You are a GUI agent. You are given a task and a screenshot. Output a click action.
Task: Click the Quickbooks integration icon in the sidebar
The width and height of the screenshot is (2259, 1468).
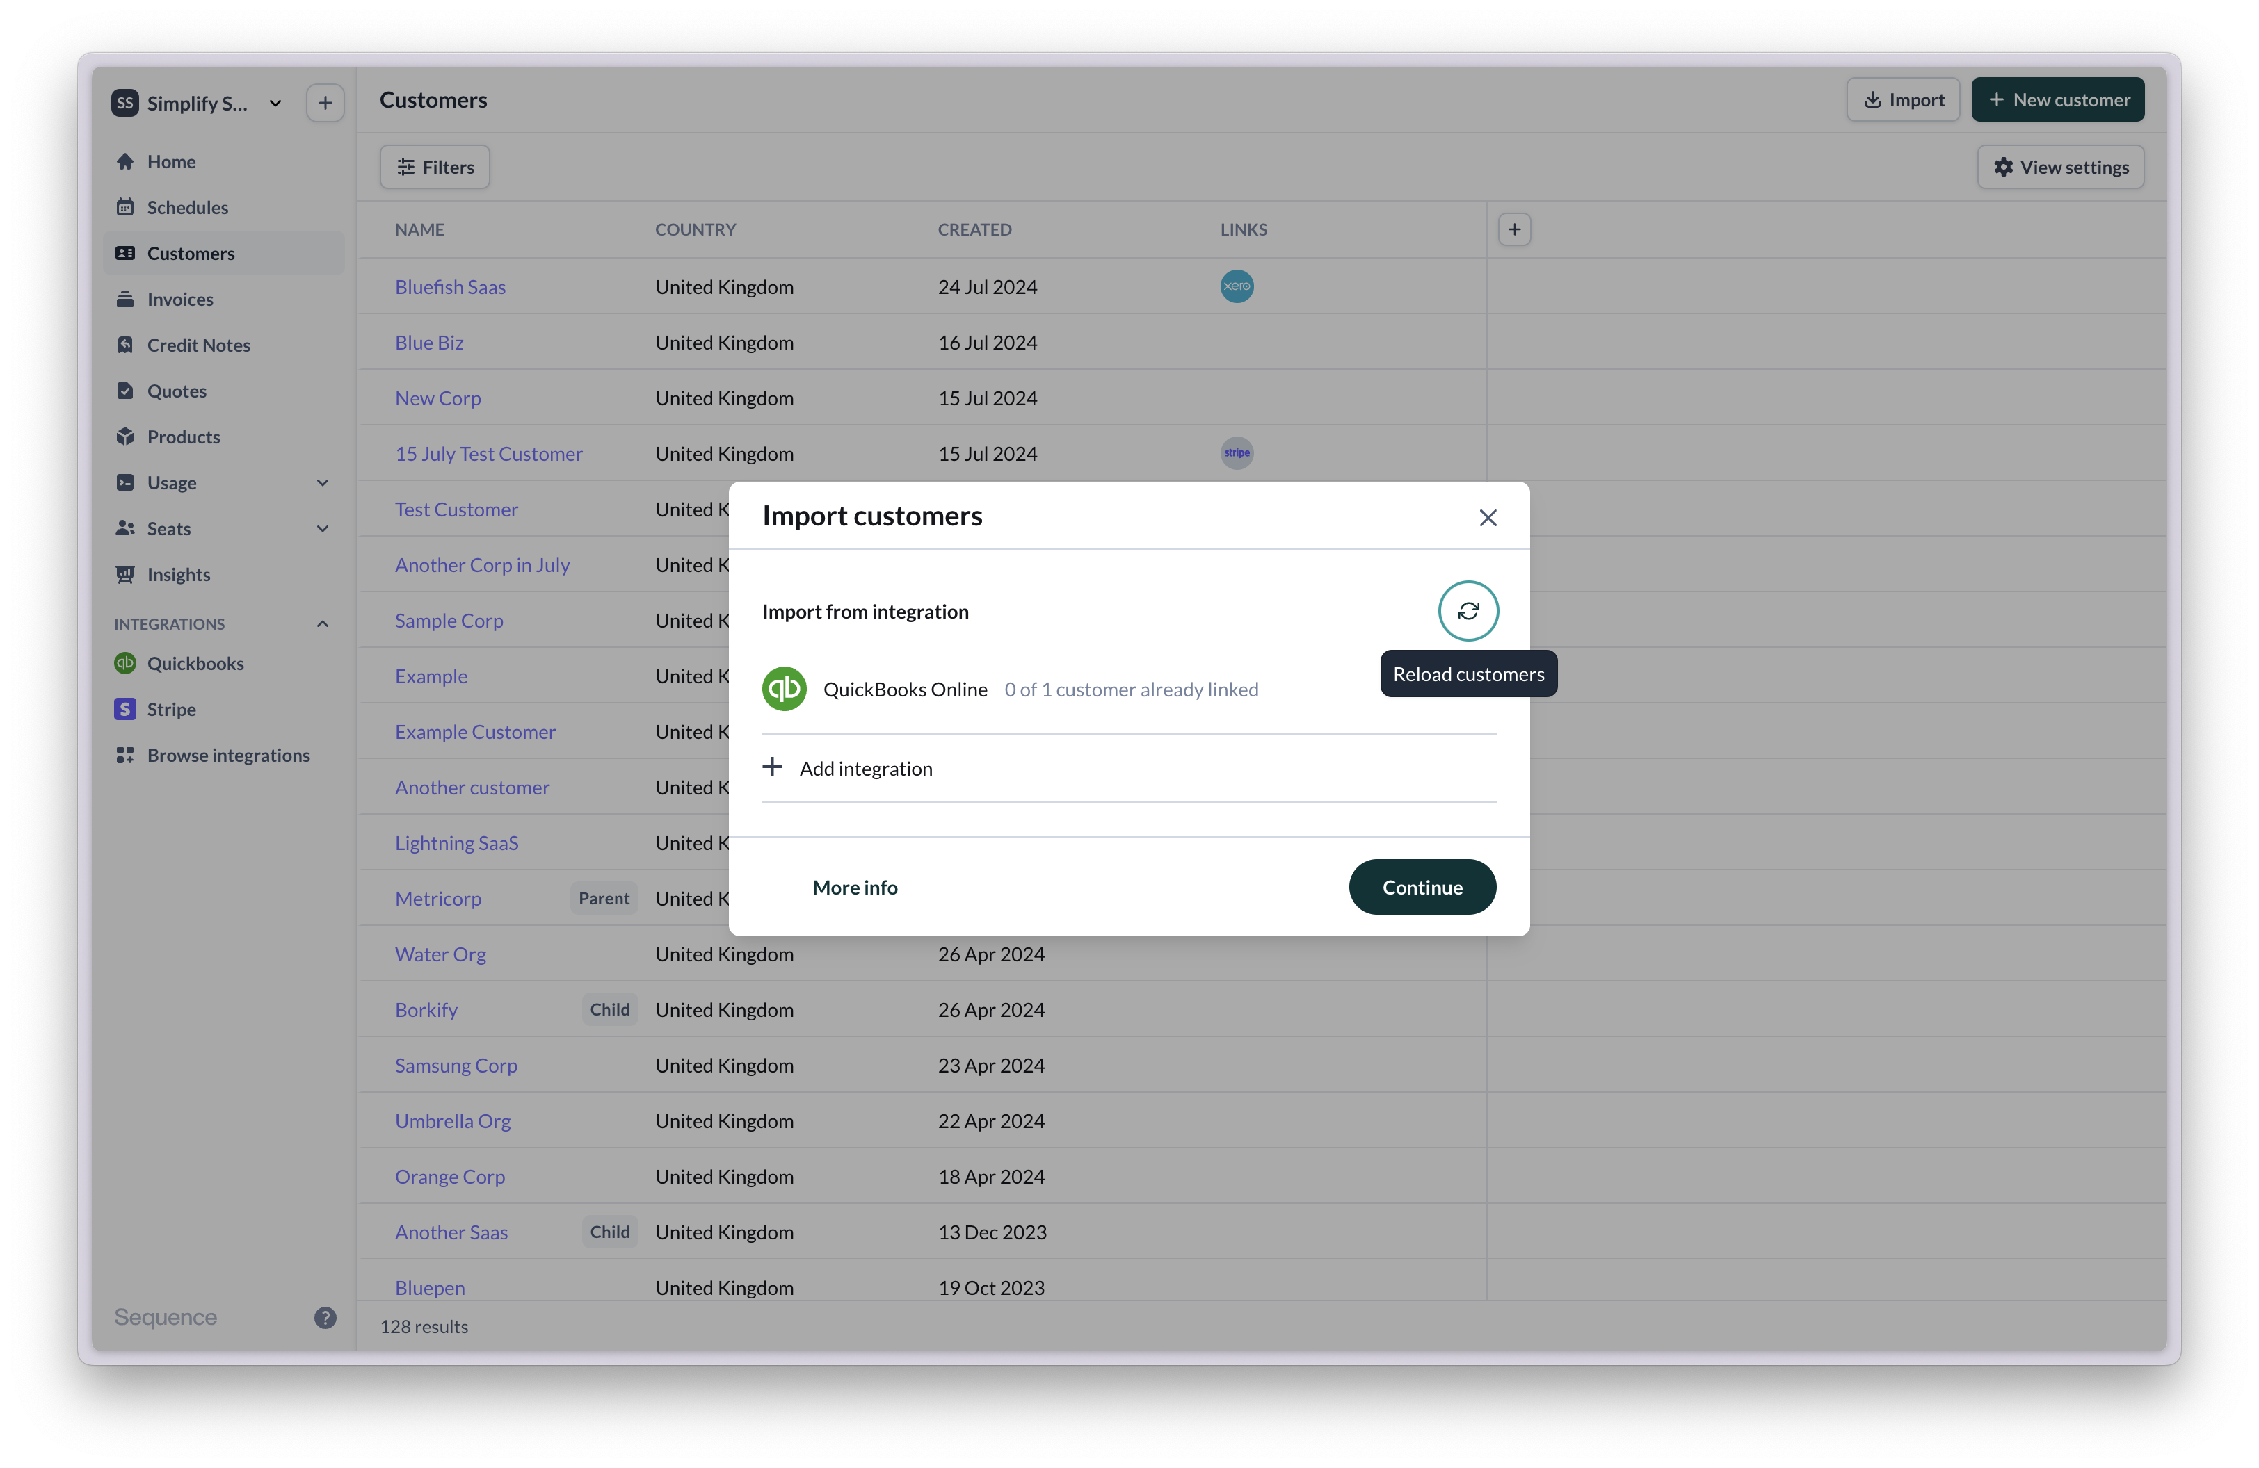point(125,663)
